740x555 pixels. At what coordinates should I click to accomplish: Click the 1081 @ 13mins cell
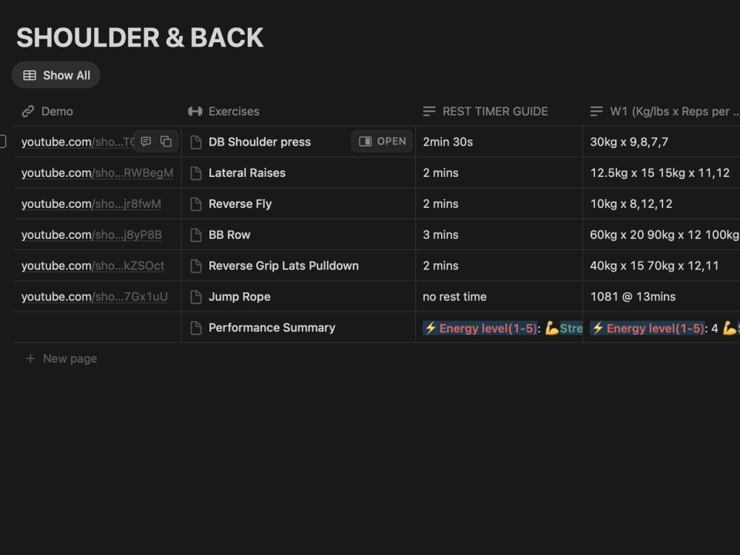tap(661, 297)
